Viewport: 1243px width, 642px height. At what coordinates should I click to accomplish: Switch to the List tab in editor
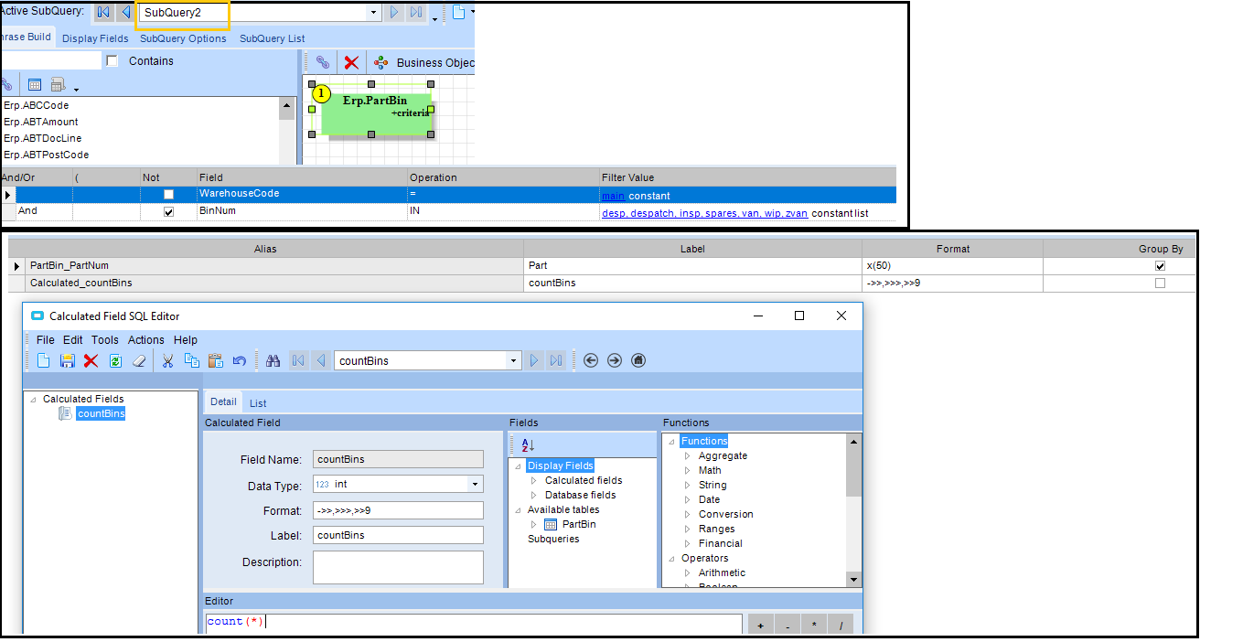[x=258, y=402]
